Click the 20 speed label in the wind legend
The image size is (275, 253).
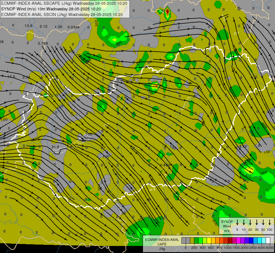250,230
